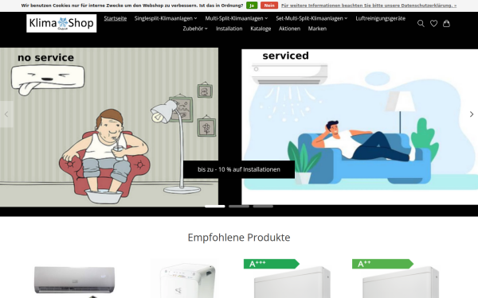Expand Singlesplit-Klimaanlagen dropdown menu

[166, 18]
